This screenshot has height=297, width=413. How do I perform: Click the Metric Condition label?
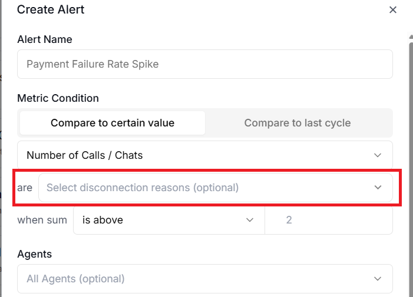tap(58, 98)
